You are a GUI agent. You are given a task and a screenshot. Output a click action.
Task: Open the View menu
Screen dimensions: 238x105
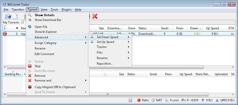click(x=44, y=10)
